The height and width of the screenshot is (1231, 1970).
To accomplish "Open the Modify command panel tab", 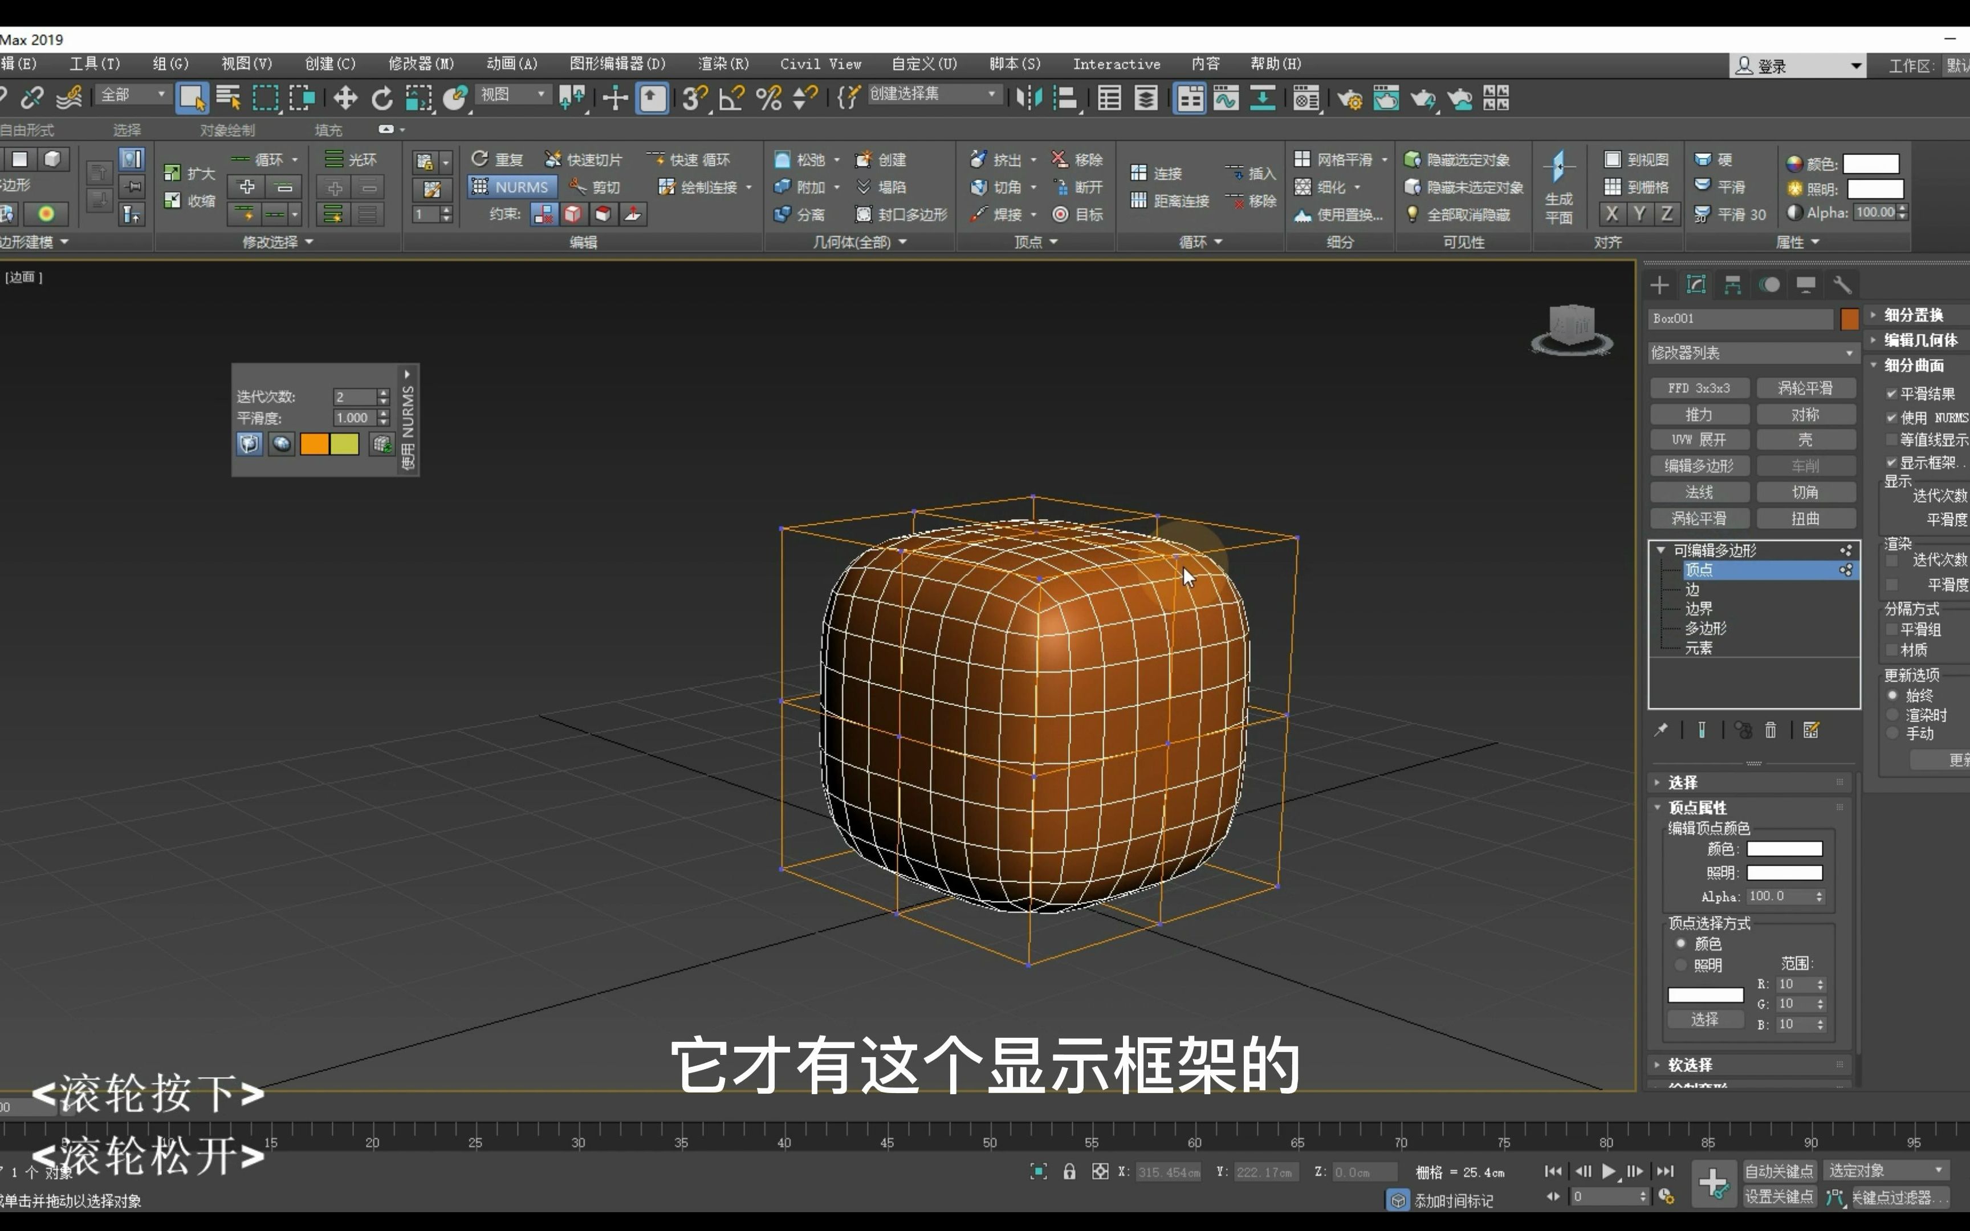I will [x=1696, y=284].
